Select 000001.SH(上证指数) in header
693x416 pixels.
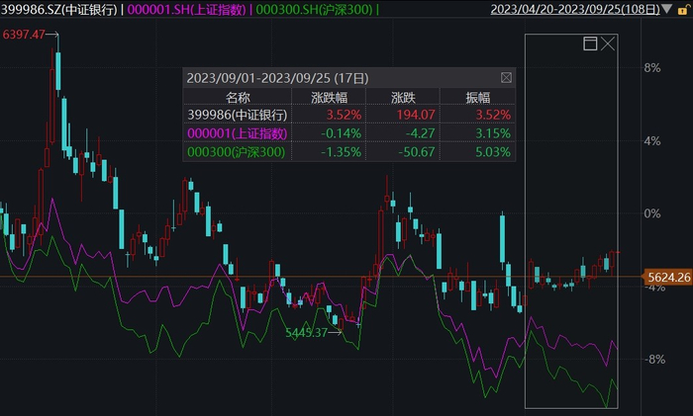186,9
